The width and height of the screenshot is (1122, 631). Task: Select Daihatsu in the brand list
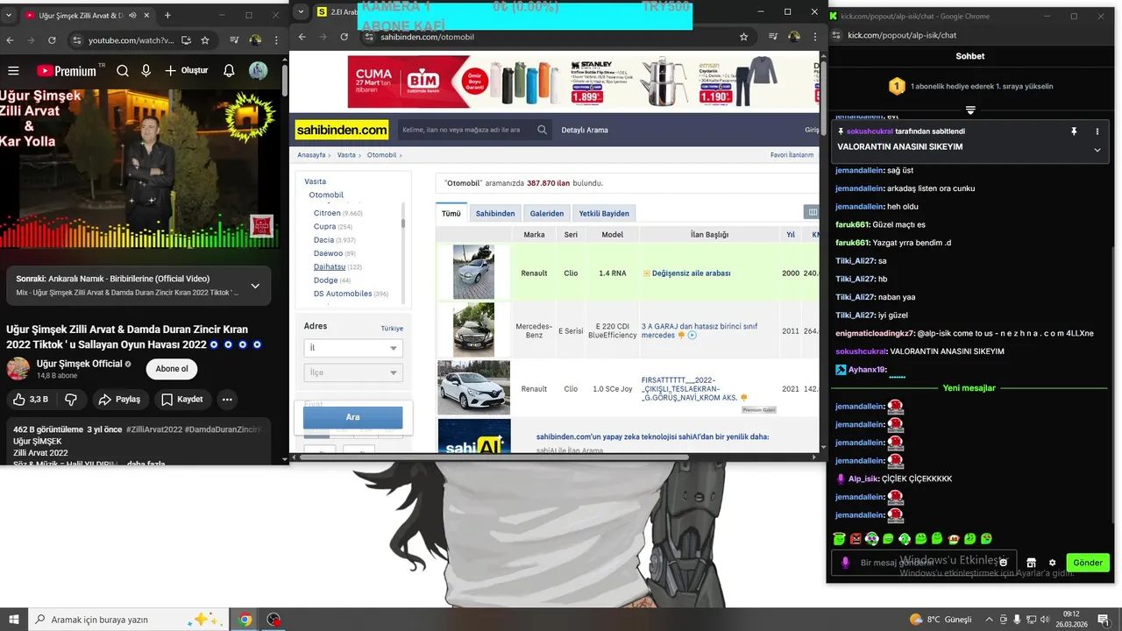[x=330, y=266]
